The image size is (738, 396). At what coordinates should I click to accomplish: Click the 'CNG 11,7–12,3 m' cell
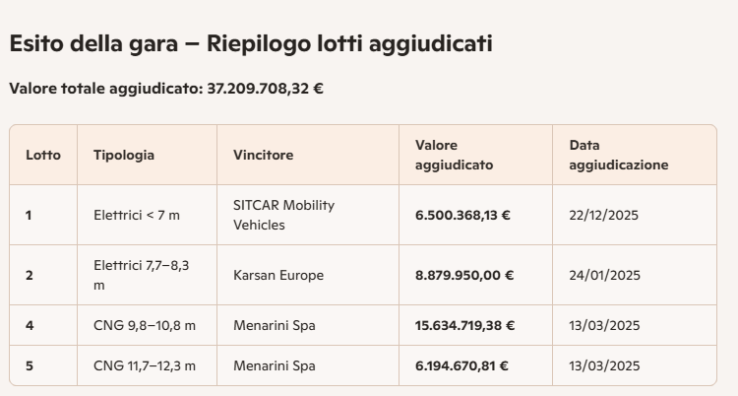(145, 366)
